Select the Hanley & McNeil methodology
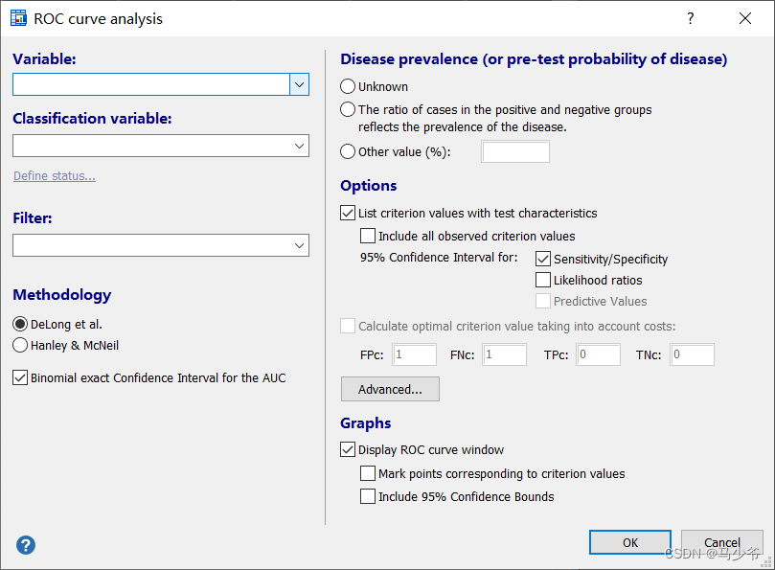This screenshot has height=570, width=775. pyautogui.click(x=20, y=345)
